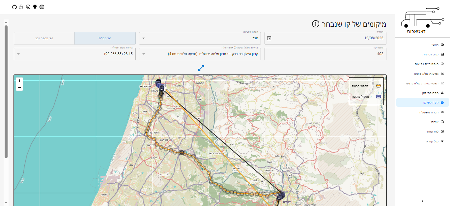450x206 pixels.
Task: Click the orange actual-route legend icon
Action: click(379, 86)
